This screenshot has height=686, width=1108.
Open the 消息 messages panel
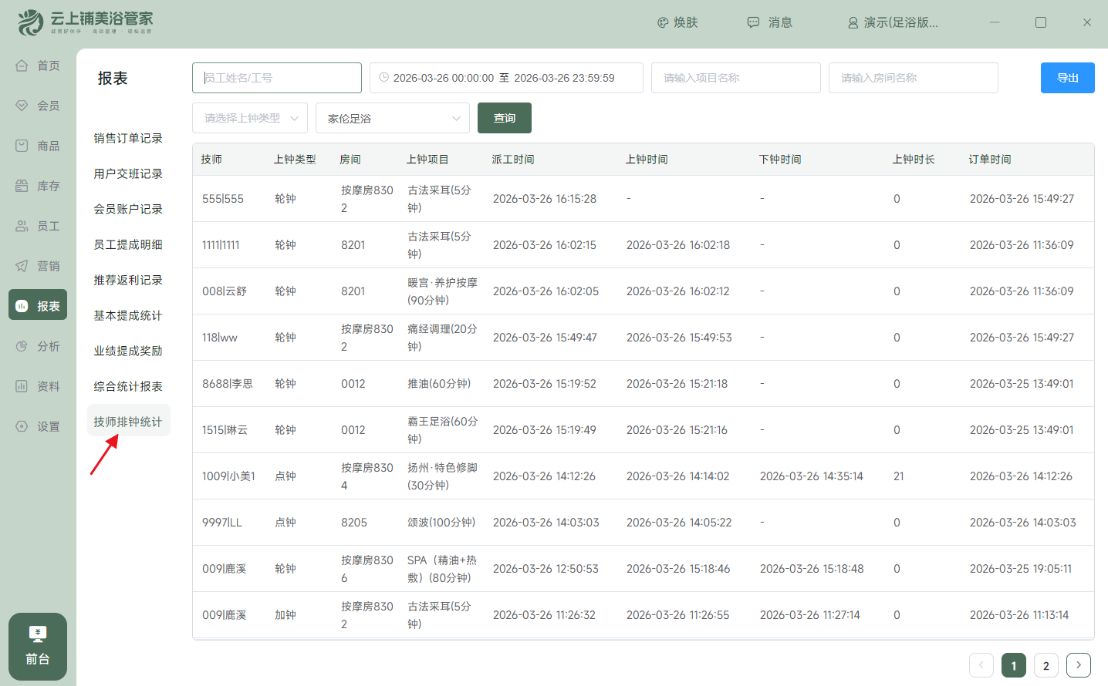(769, 22)
